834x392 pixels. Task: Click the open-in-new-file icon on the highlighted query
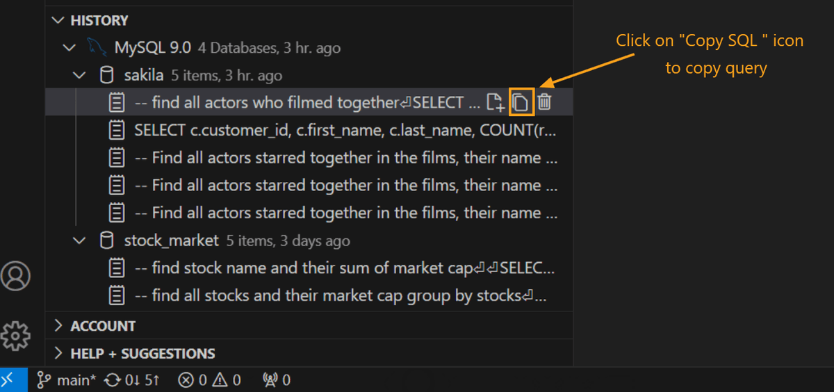click(x=495, y=103)
